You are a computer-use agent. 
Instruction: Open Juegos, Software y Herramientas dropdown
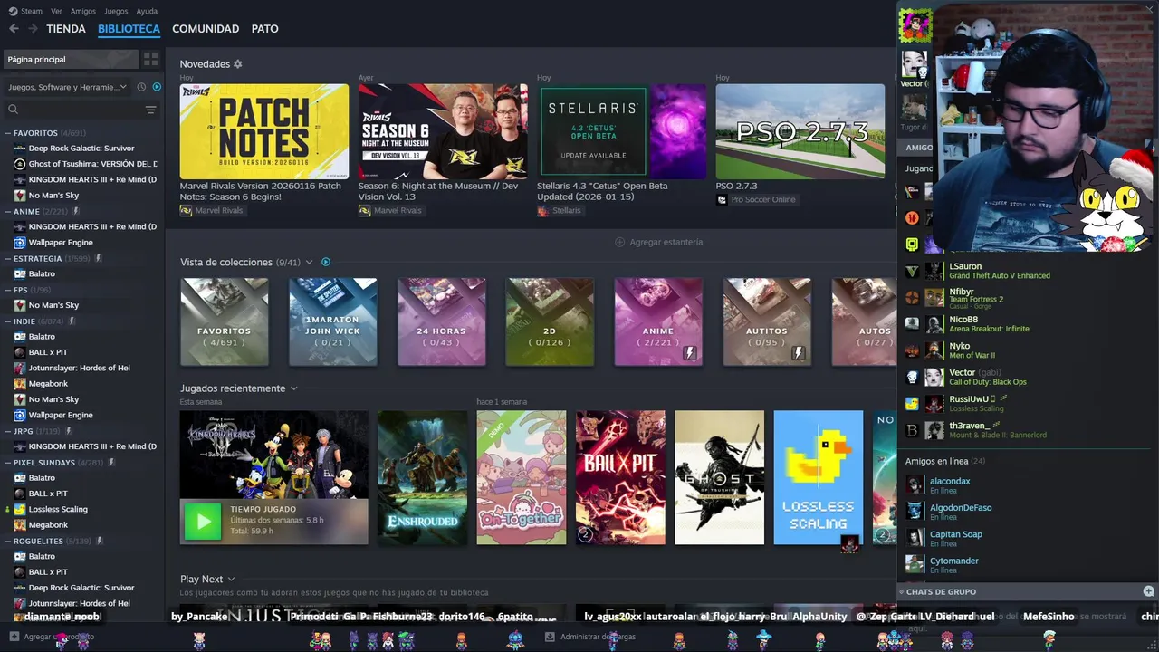click(x=68, y=87)
